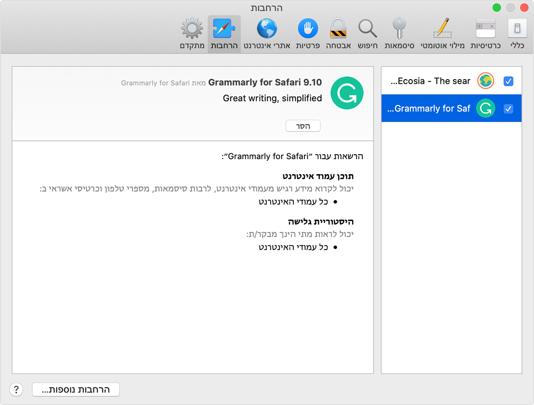Click the Ecosia globe icon in list

click(486, 81)
